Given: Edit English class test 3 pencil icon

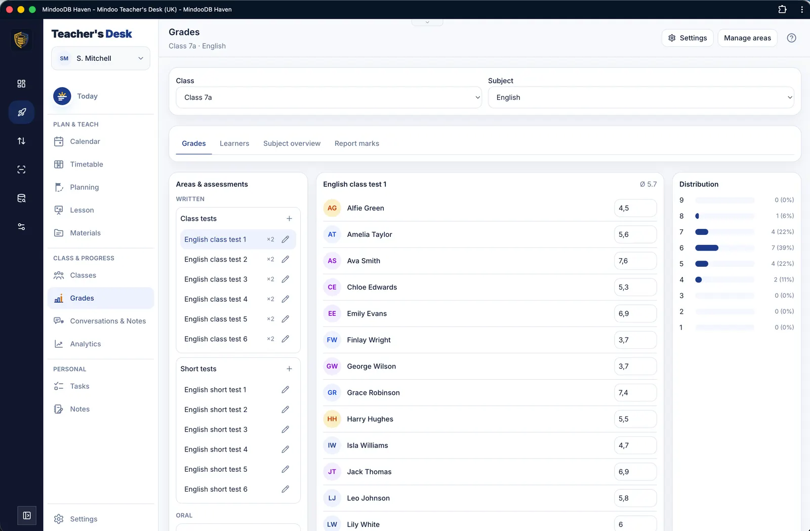Looking at the screenshot, I should (x=286, y=279).
